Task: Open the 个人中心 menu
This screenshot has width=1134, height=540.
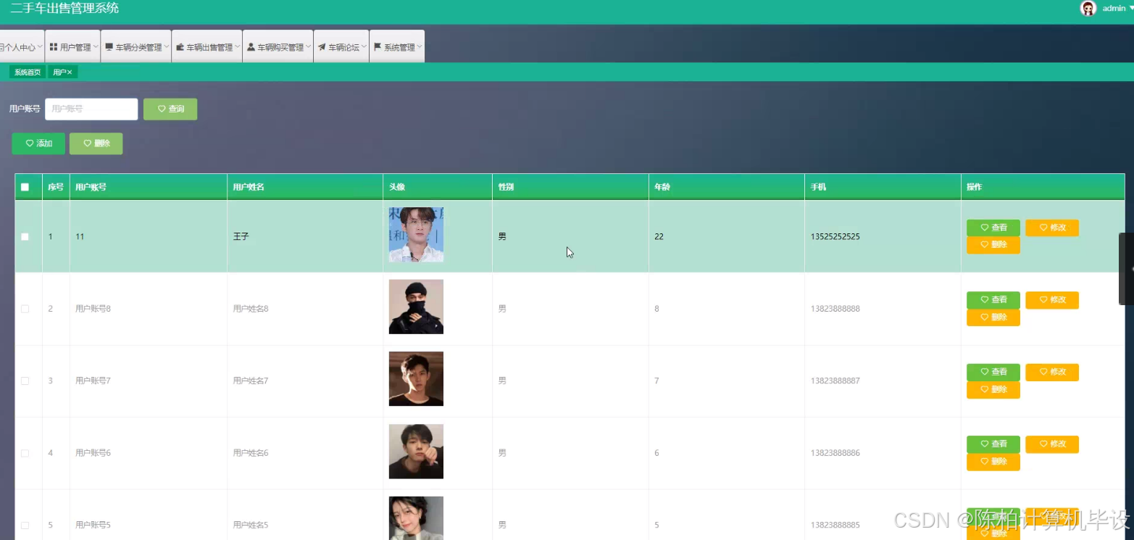Action: tap(21, 47)
